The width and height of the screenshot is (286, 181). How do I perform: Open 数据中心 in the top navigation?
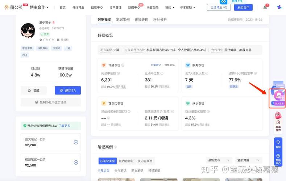[x=134, y=8]
